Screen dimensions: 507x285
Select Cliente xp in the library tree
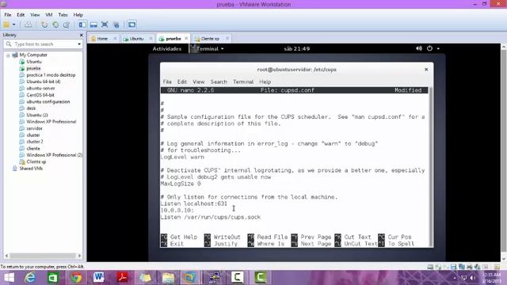click(36, 161)
